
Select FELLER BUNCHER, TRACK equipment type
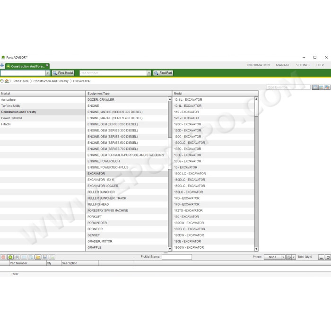coord(127,198)
